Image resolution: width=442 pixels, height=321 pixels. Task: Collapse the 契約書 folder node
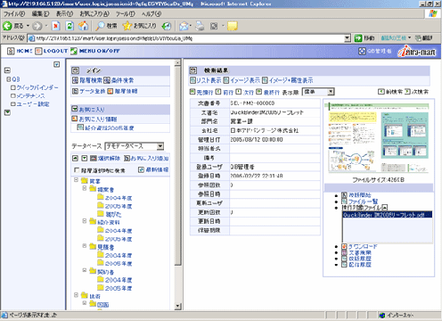(x=85, y=270)
